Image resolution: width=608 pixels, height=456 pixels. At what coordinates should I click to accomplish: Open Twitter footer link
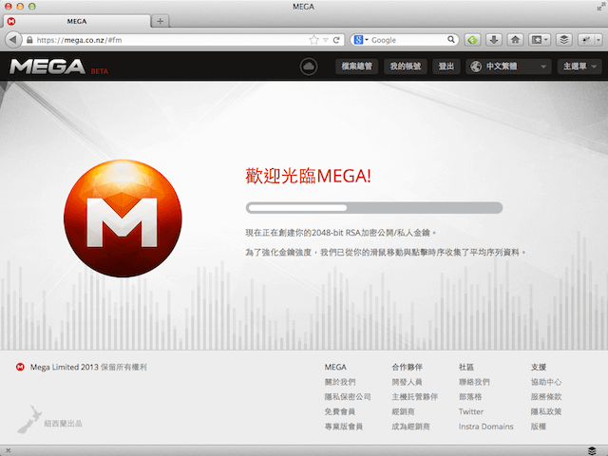coord(471,411)
